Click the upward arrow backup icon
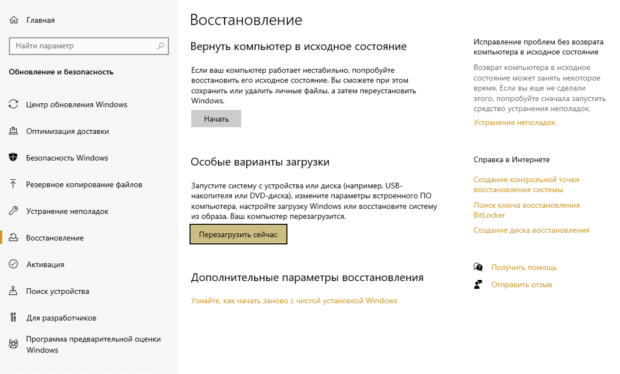Screen dimensions: 620x374 [x=13, y=184]
